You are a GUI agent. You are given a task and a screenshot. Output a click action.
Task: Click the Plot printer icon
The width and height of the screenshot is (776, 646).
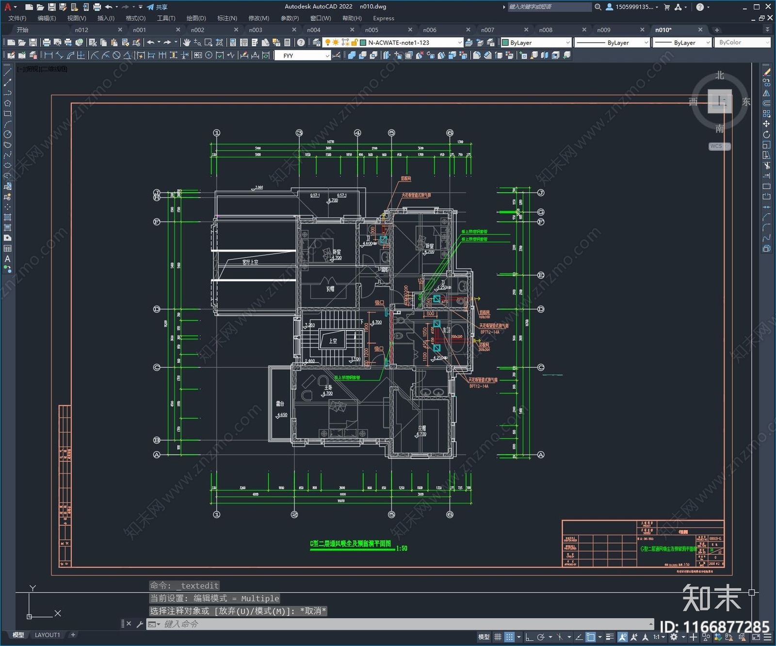47,43
